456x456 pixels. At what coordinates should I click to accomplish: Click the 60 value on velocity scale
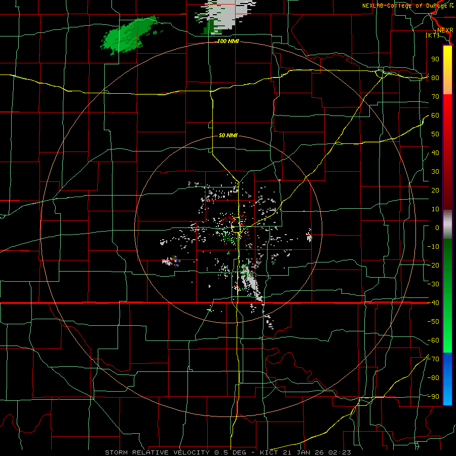click(x=435, y=116)
